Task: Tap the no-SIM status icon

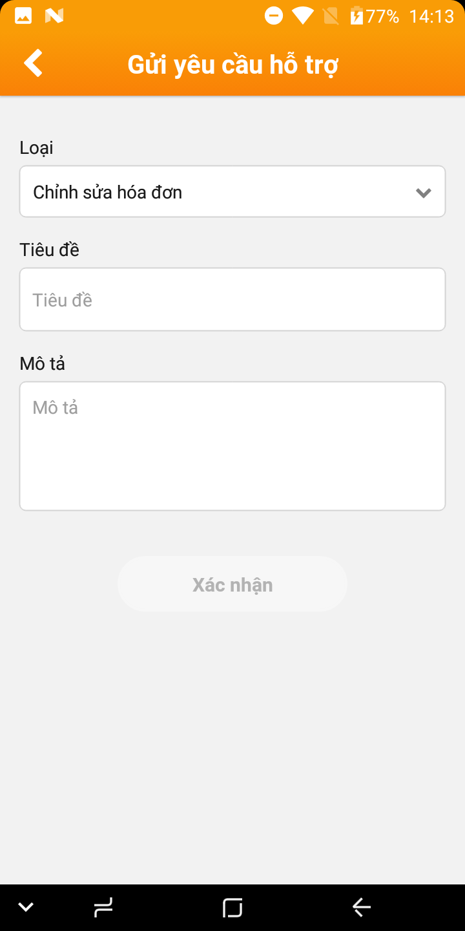Action: coord(331,16)
